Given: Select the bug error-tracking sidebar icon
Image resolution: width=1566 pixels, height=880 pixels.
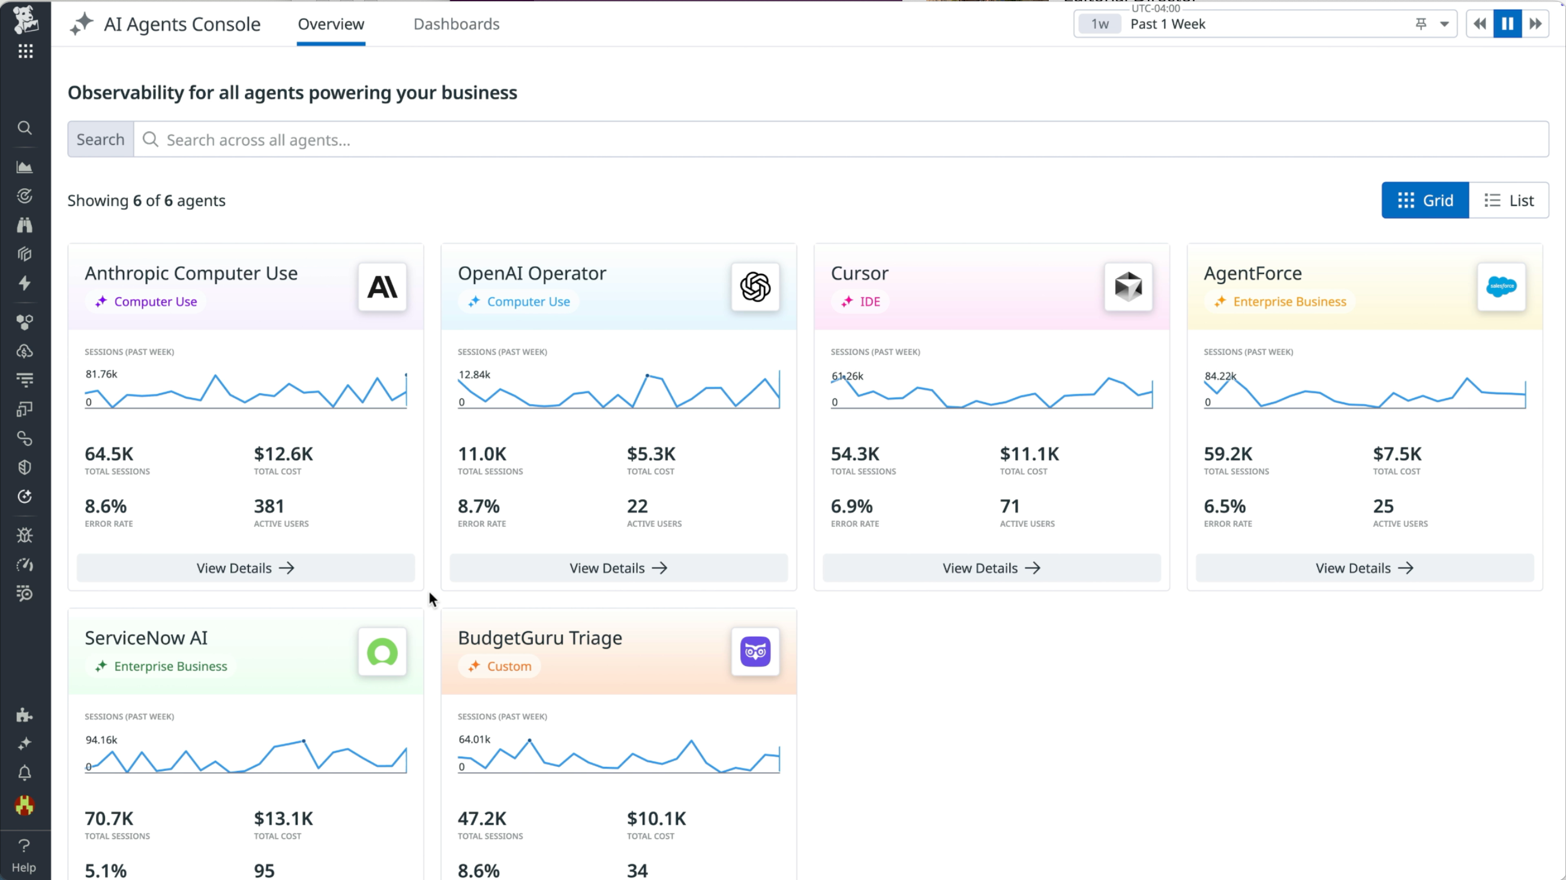Looking at the screenshot, I should click(25, 535).
